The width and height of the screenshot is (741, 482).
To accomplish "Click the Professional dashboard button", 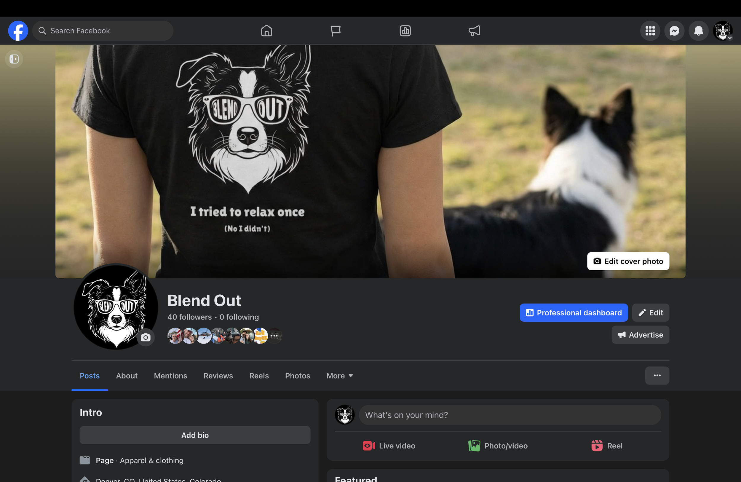I will coord(574,313).
